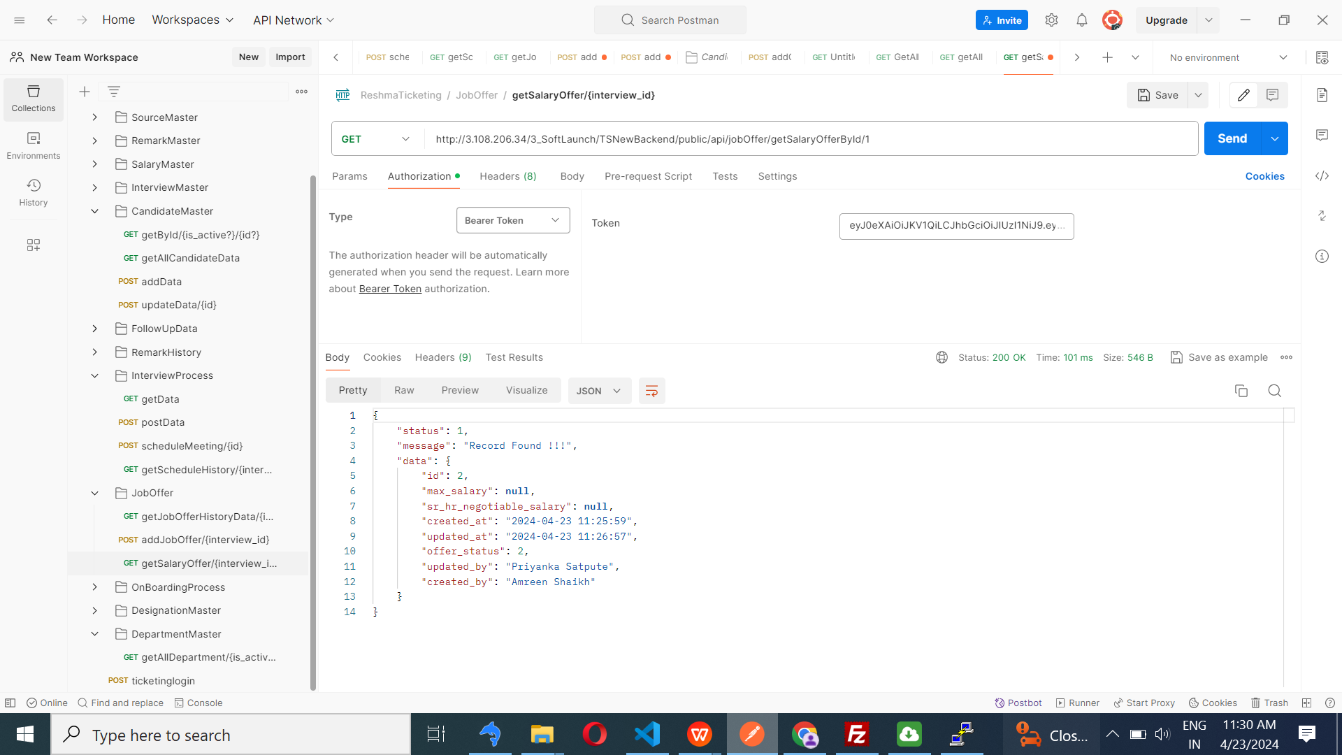The width and height of the screenshot is (1342, 755).
Task: Switch to the Headers (8) request tab
Action: click(508, 176)
